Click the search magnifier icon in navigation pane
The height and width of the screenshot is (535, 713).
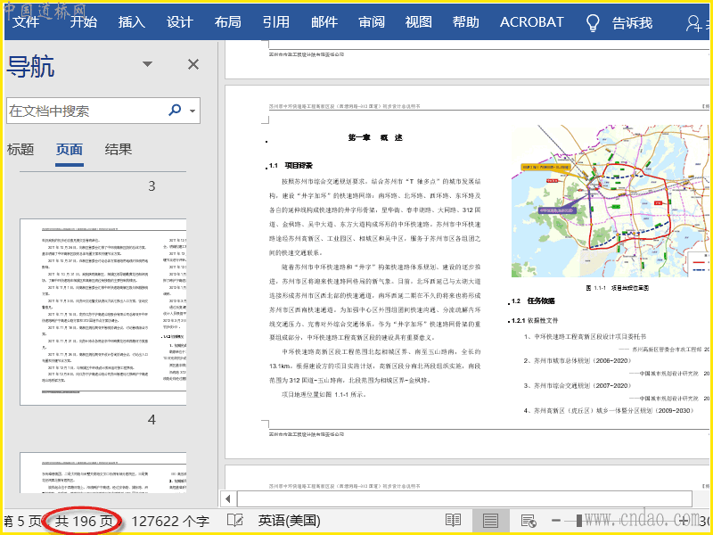point(175,111)
